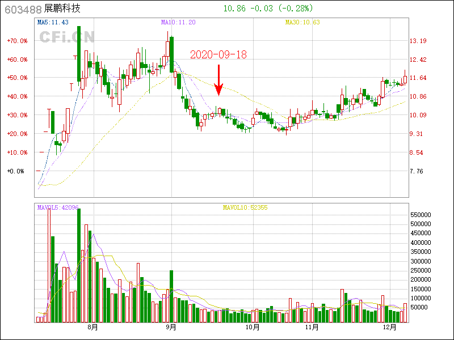Select the 9月 month axis label

click(x=171, y=328)
